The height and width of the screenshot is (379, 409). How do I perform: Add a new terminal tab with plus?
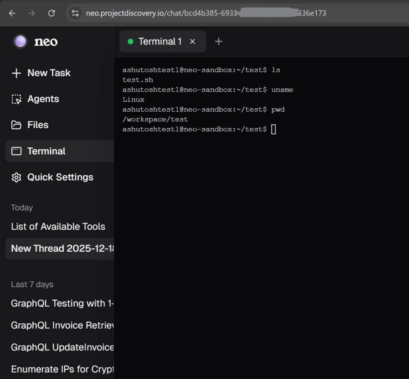point(218,42)
